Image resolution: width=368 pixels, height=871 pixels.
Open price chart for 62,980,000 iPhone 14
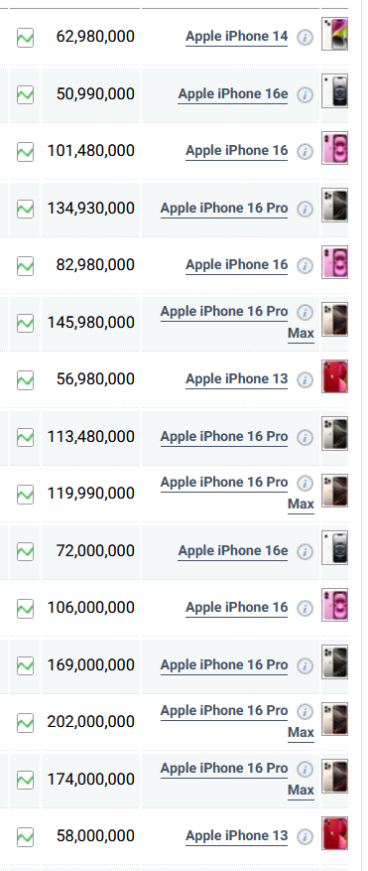pos(25,38)
